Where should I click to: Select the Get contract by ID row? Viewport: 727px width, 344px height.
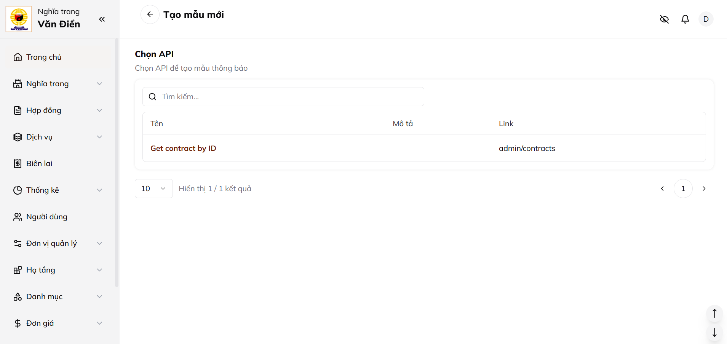[x=183, y=148]
